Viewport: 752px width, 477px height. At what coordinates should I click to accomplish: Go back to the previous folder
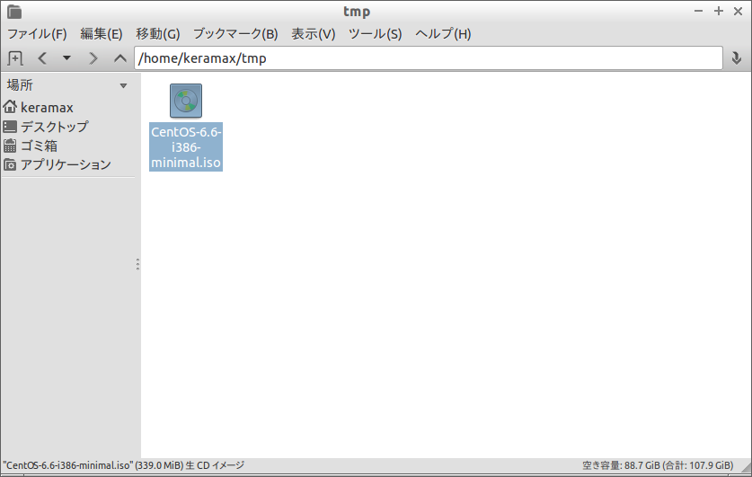(42, 58)
